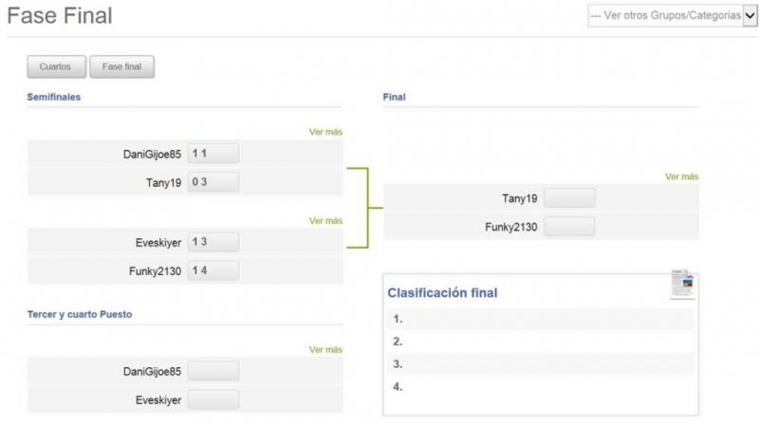
Task: Click the Clasificación final heading
Action: (x=442, y=293)
